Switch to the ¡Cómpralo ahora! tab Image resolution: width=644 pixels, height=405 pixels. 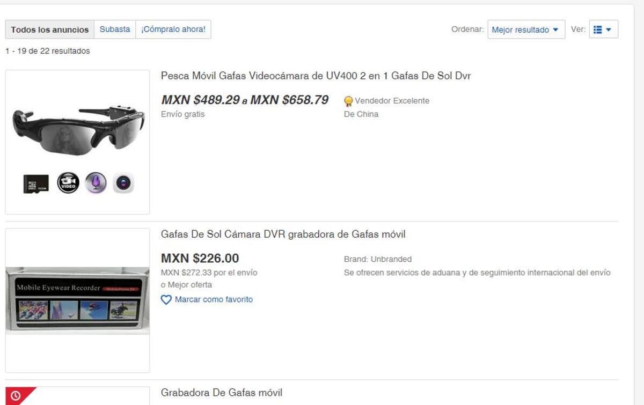point(173,30)
